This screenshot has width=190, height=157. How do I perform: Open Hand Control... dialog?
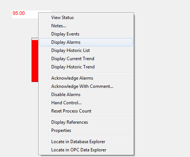click(86, 103)
